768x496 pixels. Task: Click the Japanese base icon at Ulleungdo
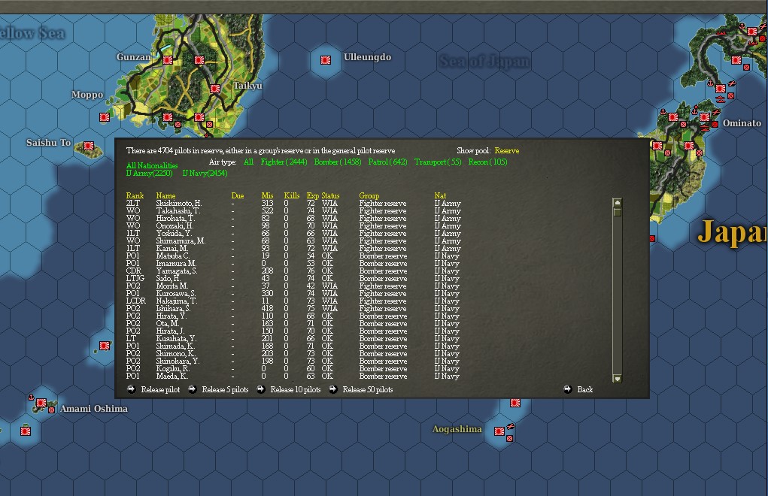click(x=325, y=59)
